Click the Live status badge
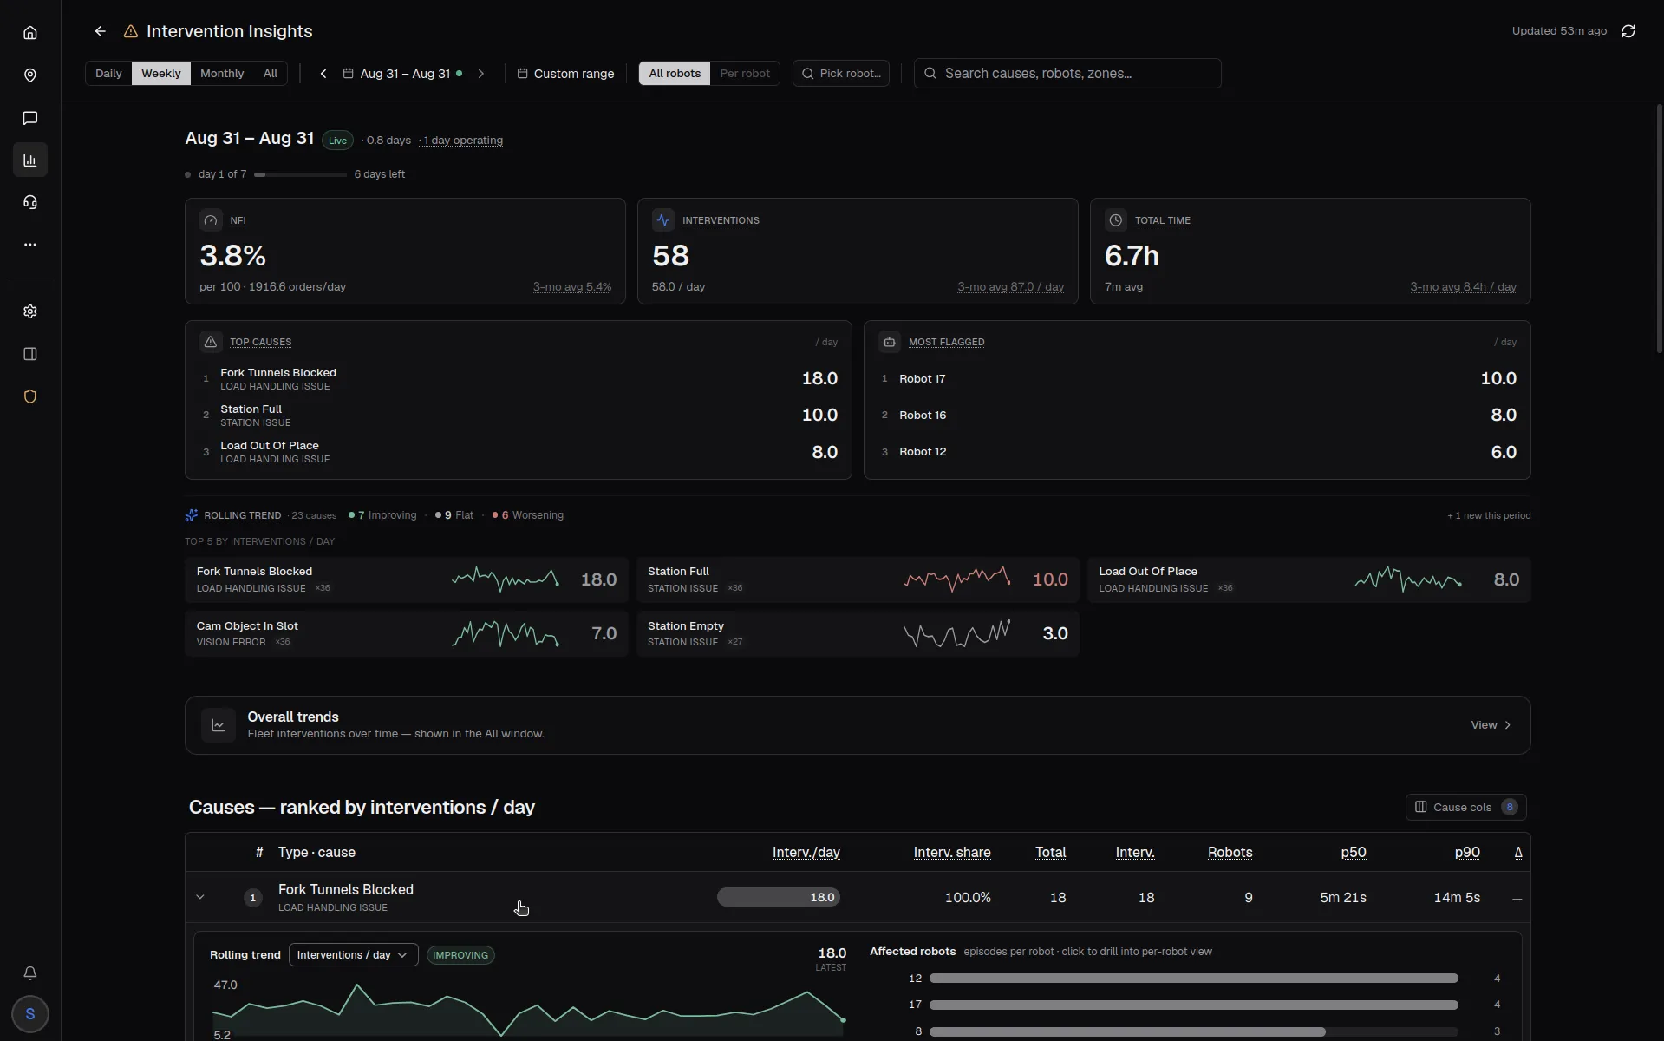This screenshot has height=1041, width=1664. click(x=337, y=141)
